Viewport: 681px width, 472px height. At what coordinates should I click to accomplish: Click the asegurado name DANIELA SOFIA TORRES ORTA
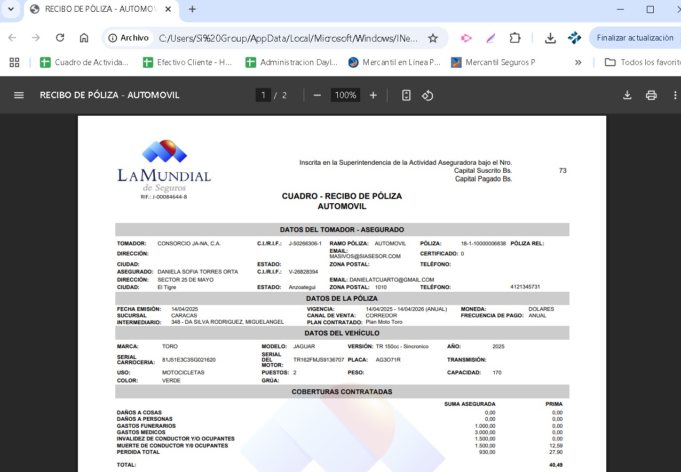tap(197, 272)
